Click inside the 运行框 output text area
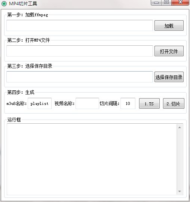 coord(92,159)
